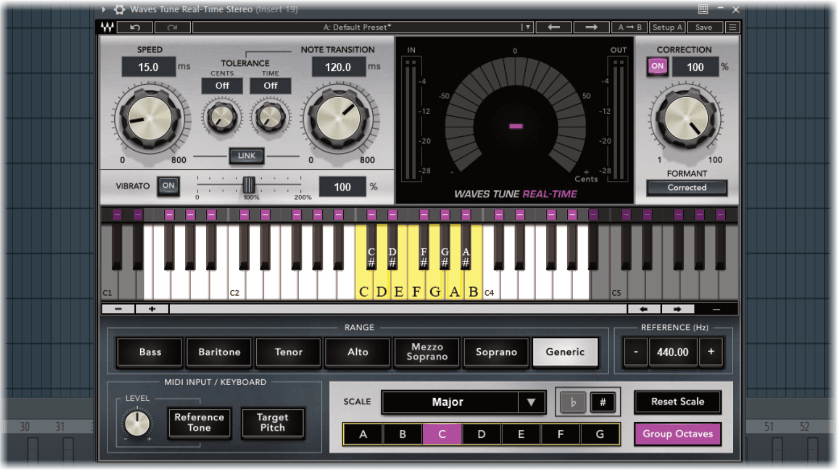
Task: Zoom into the keyboard with the plus icon
Action: 152,309
